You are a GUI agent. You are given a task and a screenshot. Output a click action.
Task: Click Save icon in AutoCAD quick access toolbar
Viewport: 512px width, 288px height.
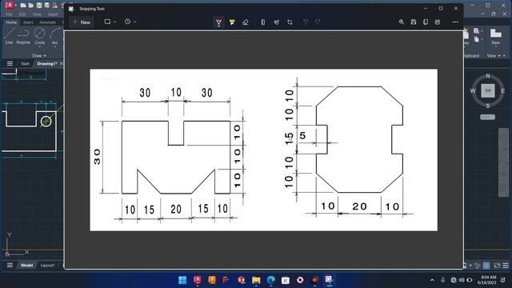click(39, 6)
